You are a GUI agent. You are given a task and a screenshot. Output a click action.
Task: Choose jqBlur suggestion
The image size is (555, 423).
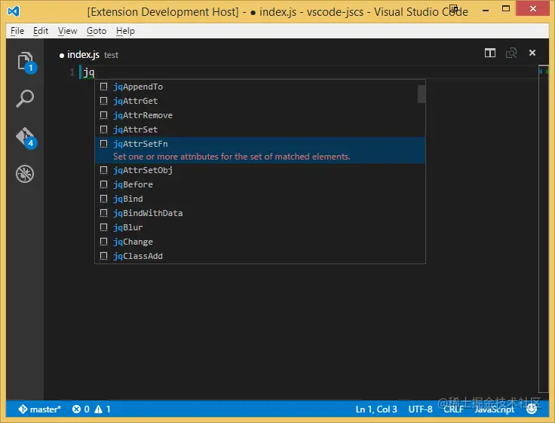[x=260, y=227]
